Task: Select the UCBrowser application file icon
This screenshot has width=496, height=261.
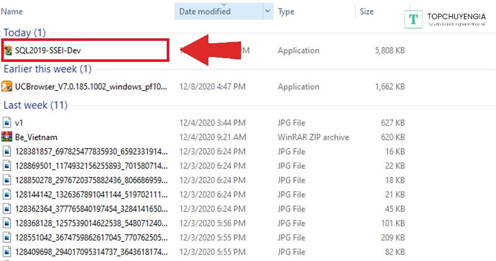Action: coord(7,87)
